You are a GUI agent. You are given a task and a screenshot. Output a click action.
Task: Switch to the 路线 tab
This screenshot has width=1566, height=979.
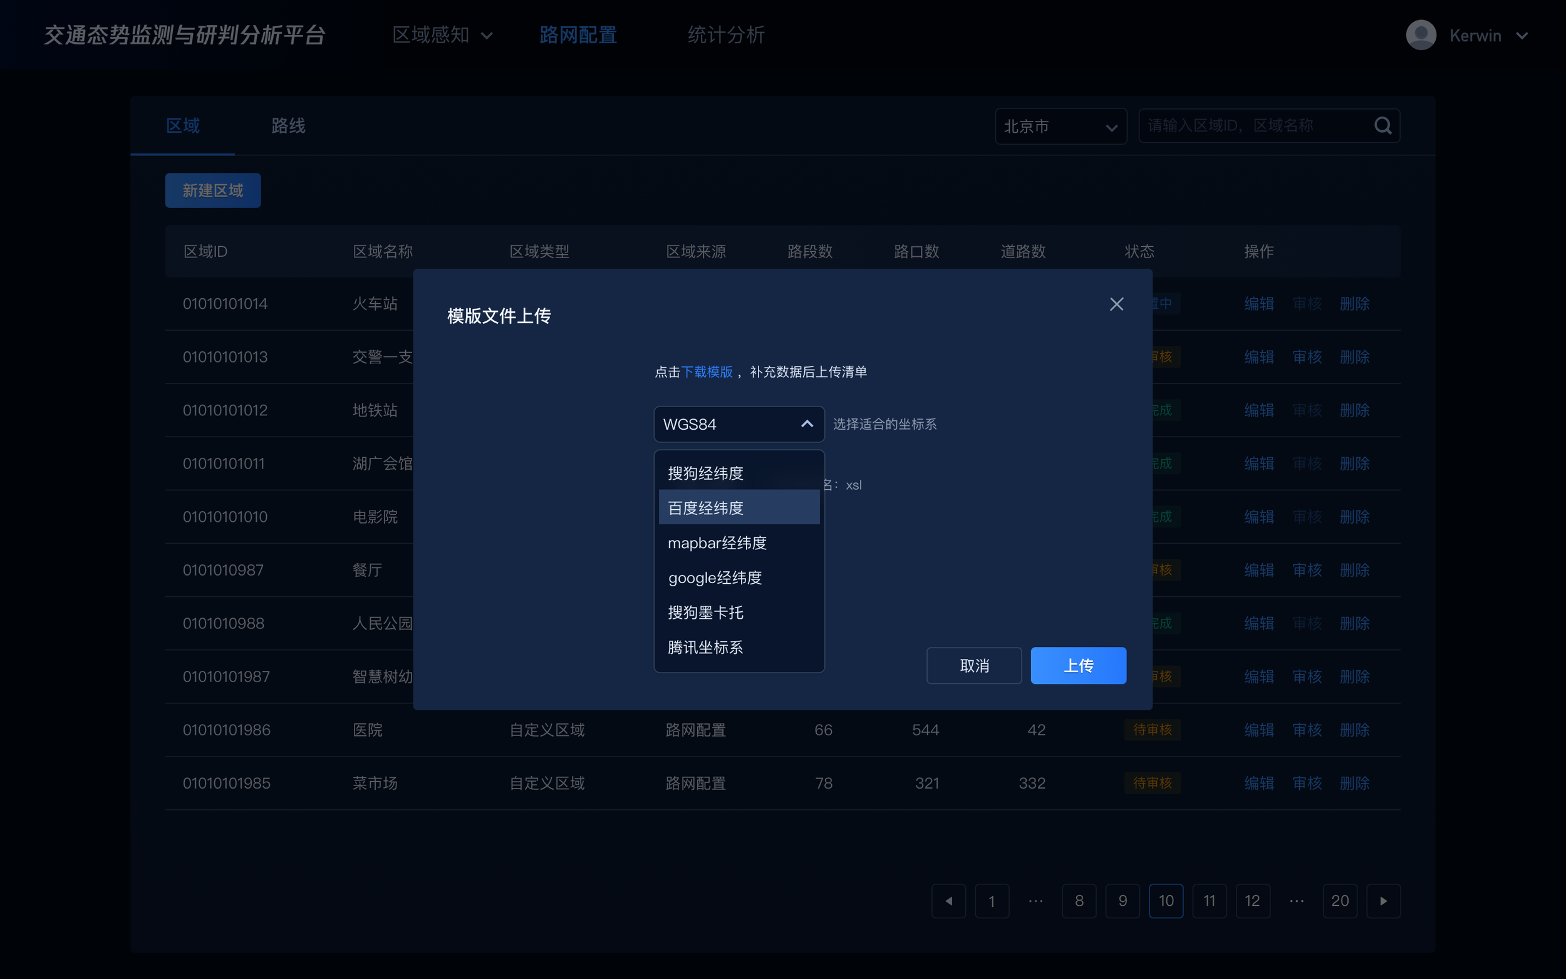[288, 126]
